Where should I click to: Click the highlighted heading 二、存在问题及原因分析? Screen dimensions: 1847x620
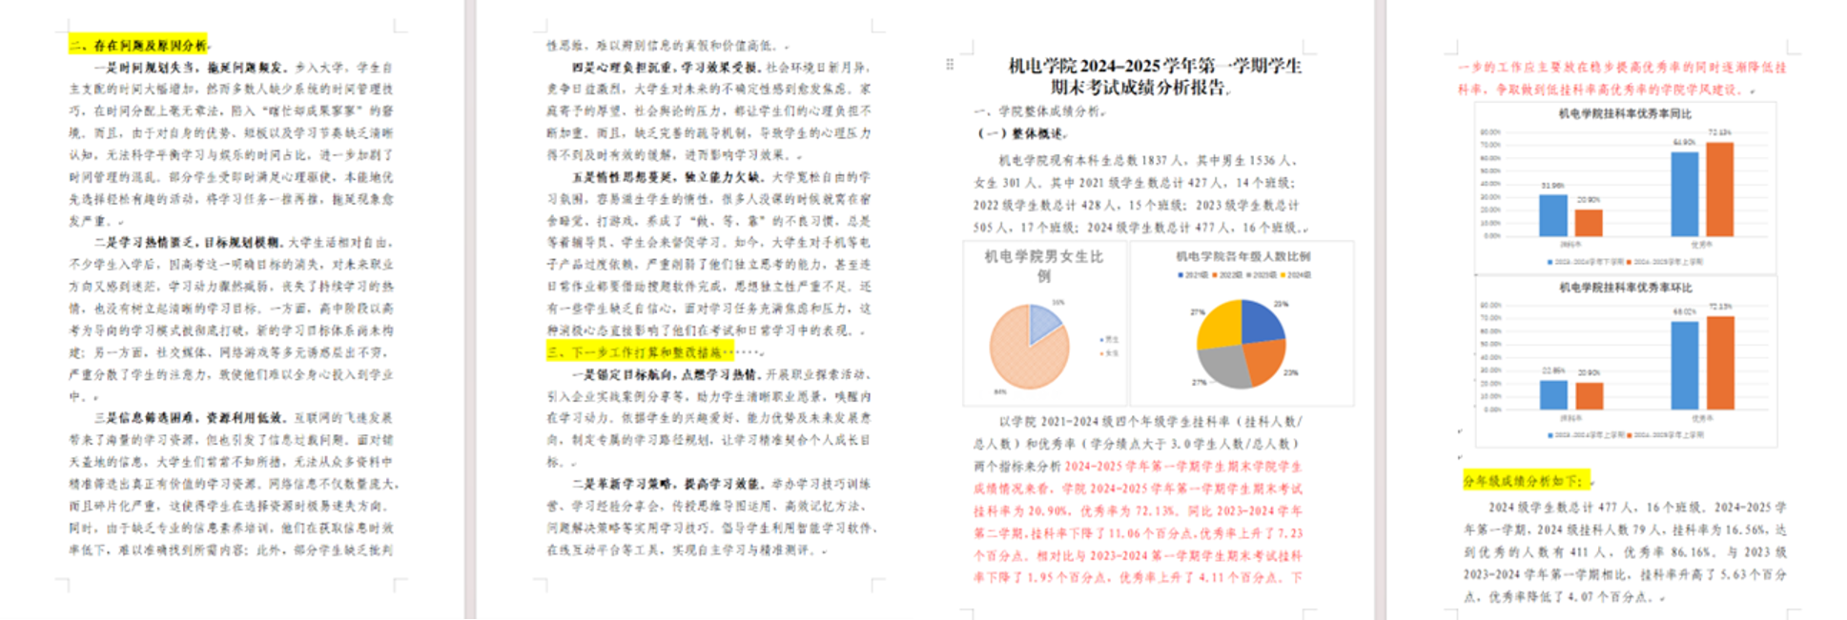(137, 45)
